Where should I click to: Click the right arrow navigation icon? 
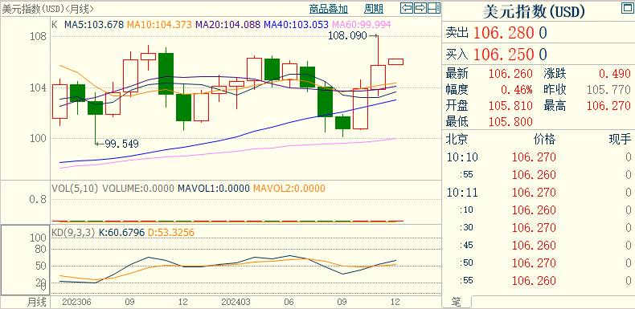[x=420, y=8]
